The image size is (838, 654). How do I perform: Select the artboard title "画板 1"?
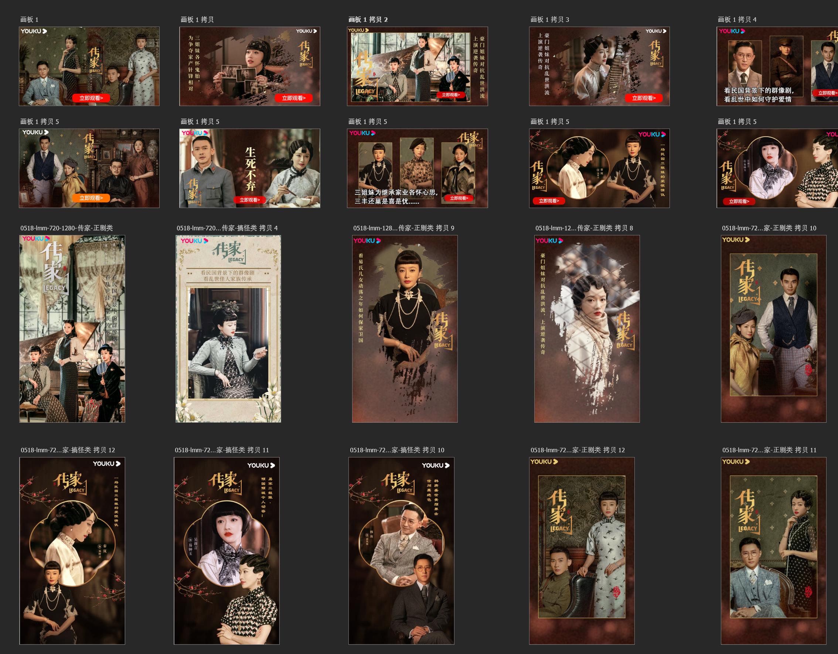tap(29, 20)
